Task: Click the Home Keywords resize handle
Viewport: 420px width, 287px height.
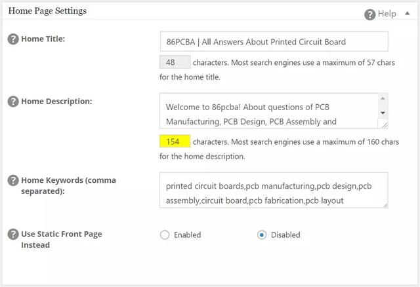Action: pyautogui.click(x=385, y=205)
